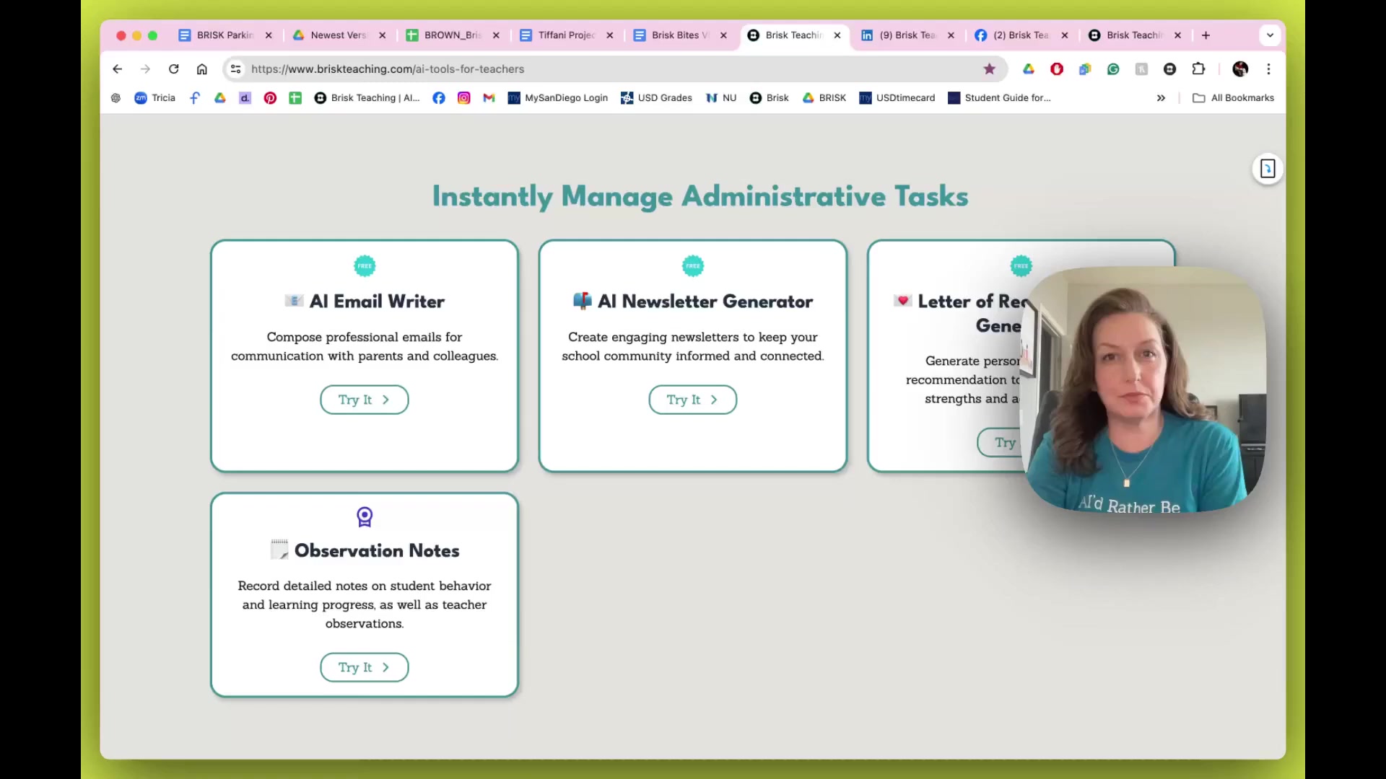Open the red Opera-style extension icon
The width and height of the screenshot is (1386, 779).
tap(1057, 69)
